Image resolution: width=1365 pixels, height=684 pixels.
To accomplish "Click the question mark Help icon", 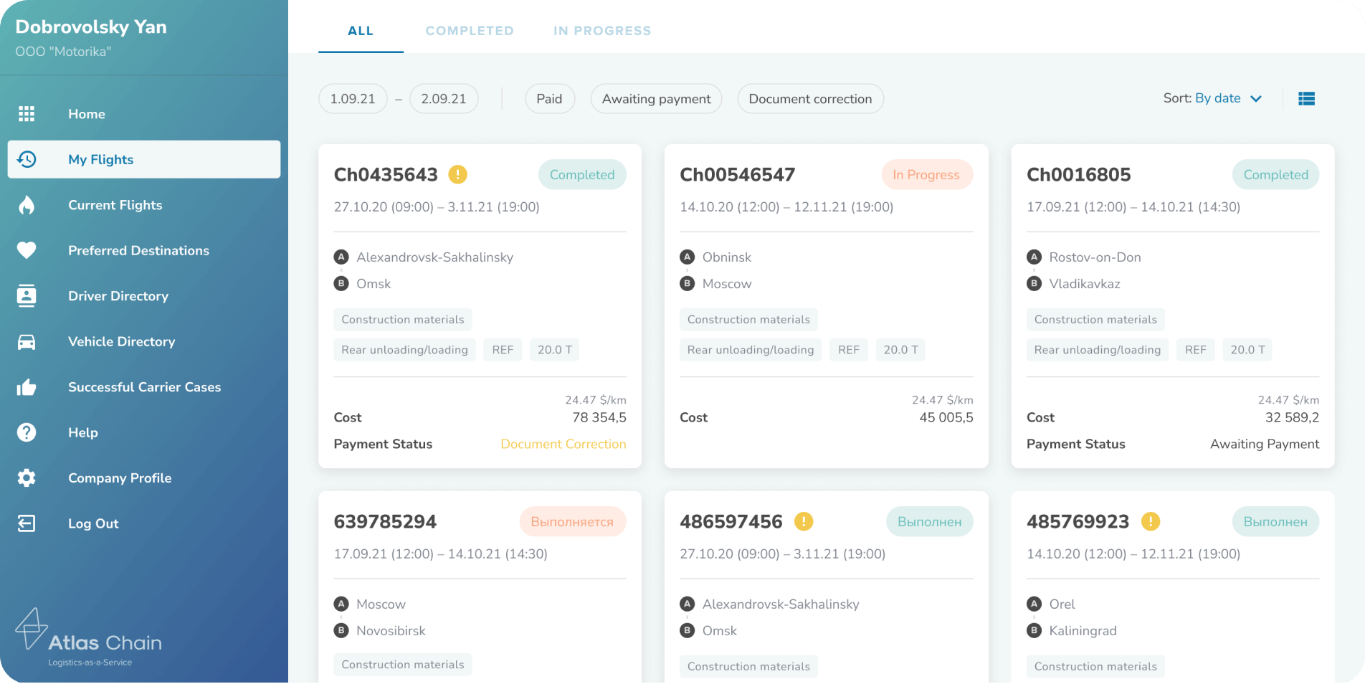I will tap(27, 432).
